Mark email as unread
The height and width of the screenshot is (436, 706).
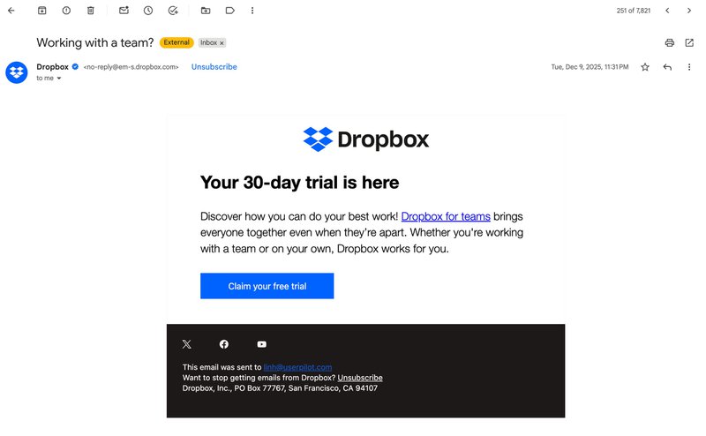click(124, 11)
